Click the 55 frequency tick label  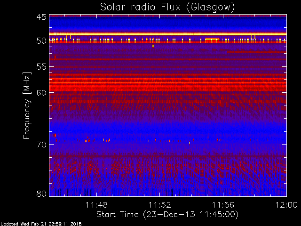point(41,67)
